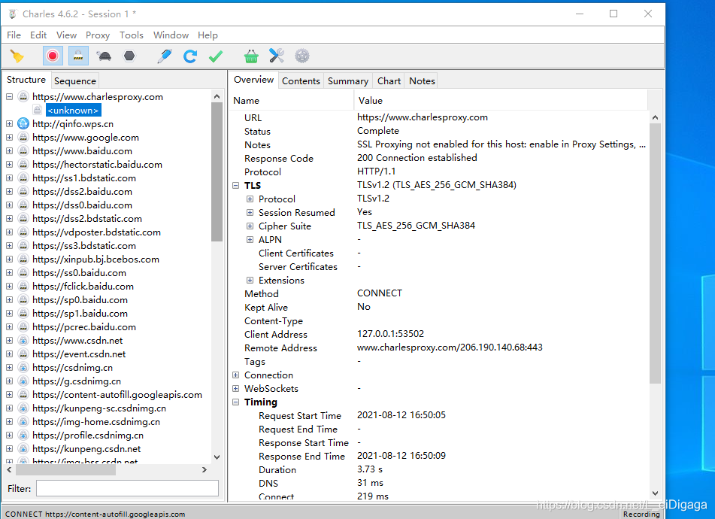Collapse the www.charlesproxy.com tree node
Viewport: 715px width, 519px height.
click(9, 97)
